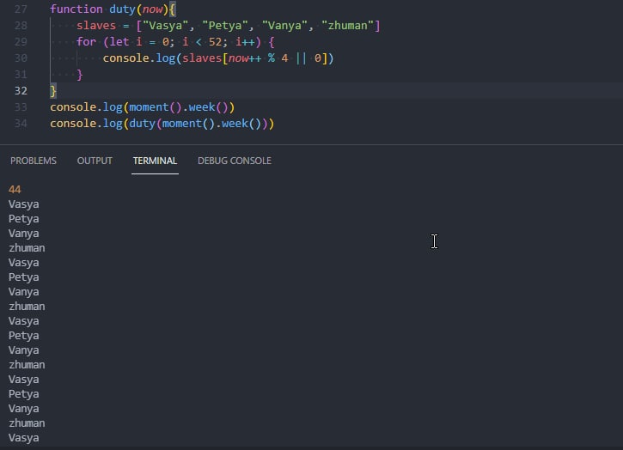Image resolution: width=623 pixels, height=450 pixels.
Task: Click the "Petya" string in the array
Action: [x=225, y=26]
